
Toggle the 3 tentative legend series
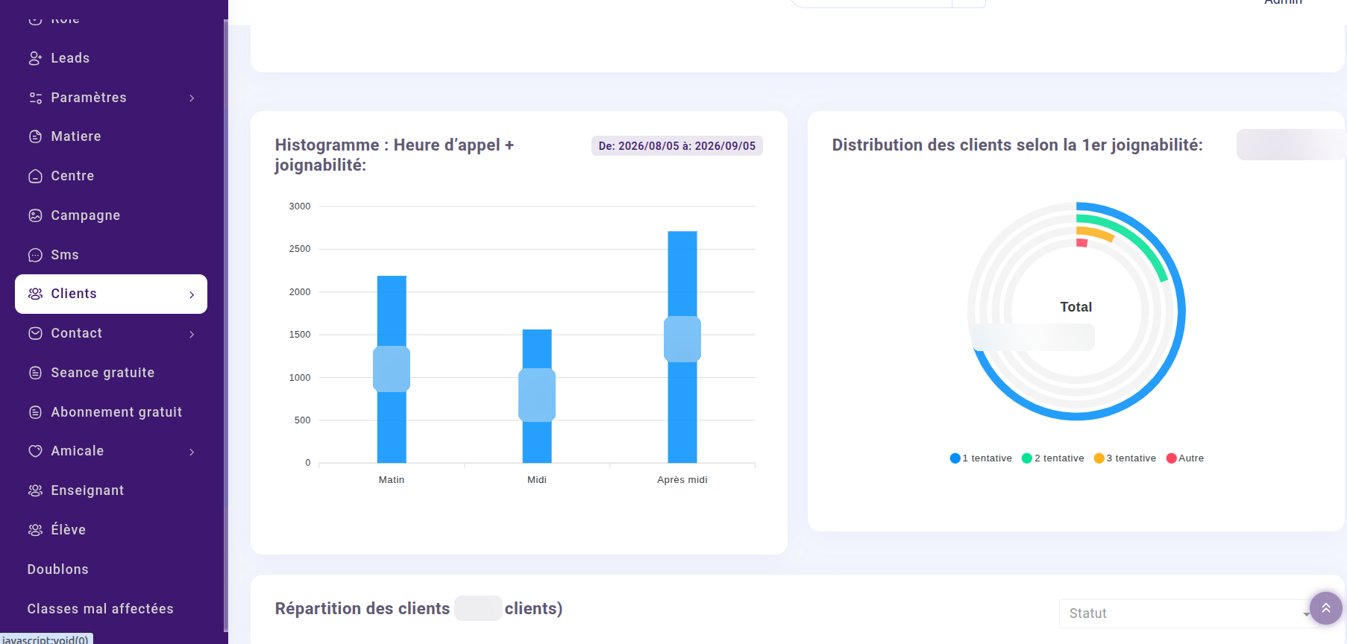click(1125, 458)
